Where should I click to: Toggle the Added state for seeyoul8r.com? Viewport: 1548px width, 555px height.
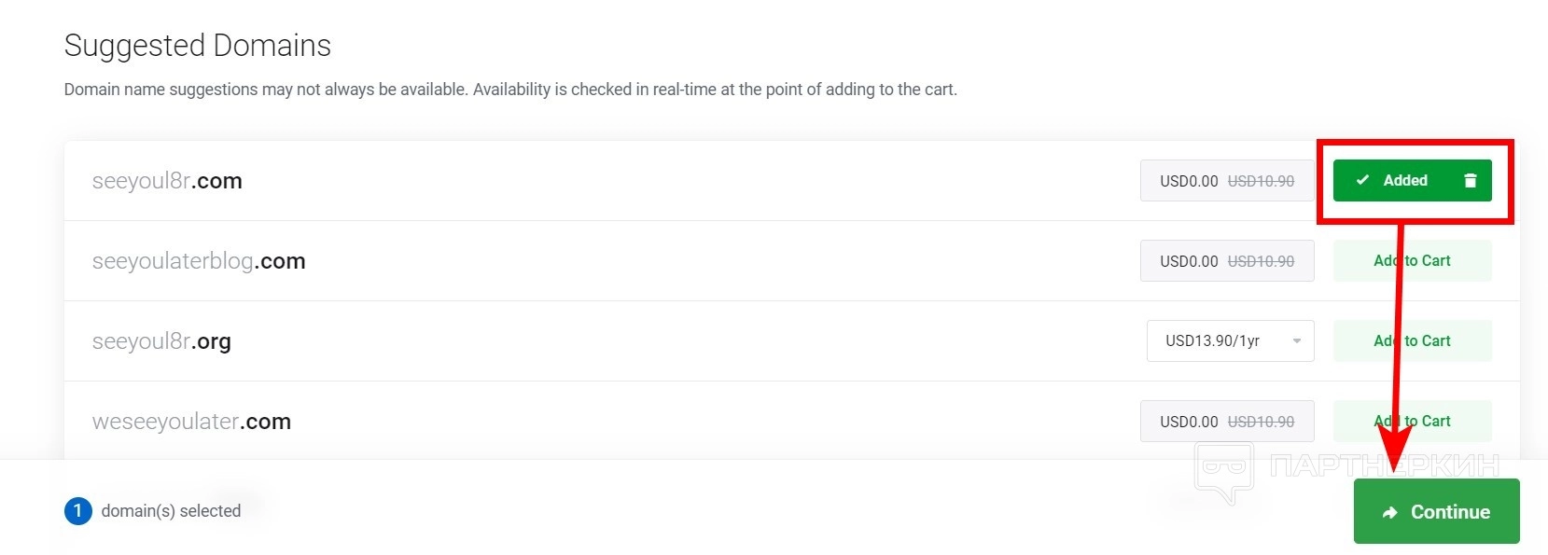point(1404,181)
